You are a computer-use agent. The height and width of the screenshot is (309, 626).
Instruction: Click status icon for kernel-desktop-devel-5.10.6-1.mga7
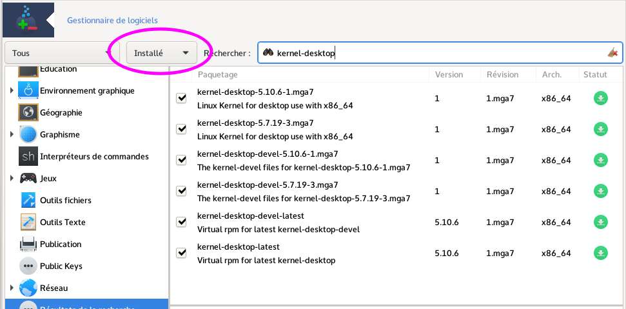coord(600,160)
